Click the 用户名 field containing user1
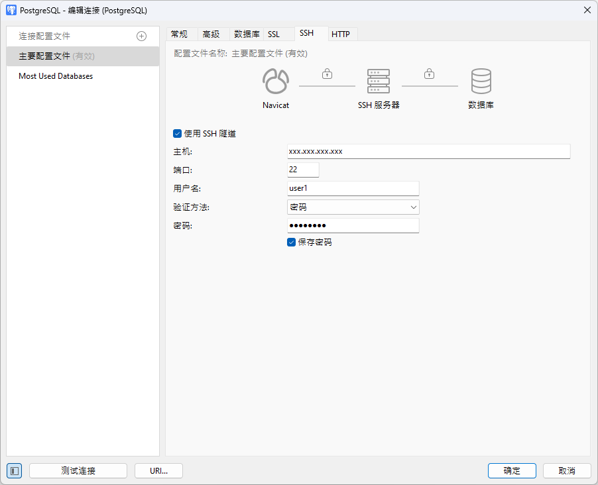This screenshot has width=598, height=485. 353,188
